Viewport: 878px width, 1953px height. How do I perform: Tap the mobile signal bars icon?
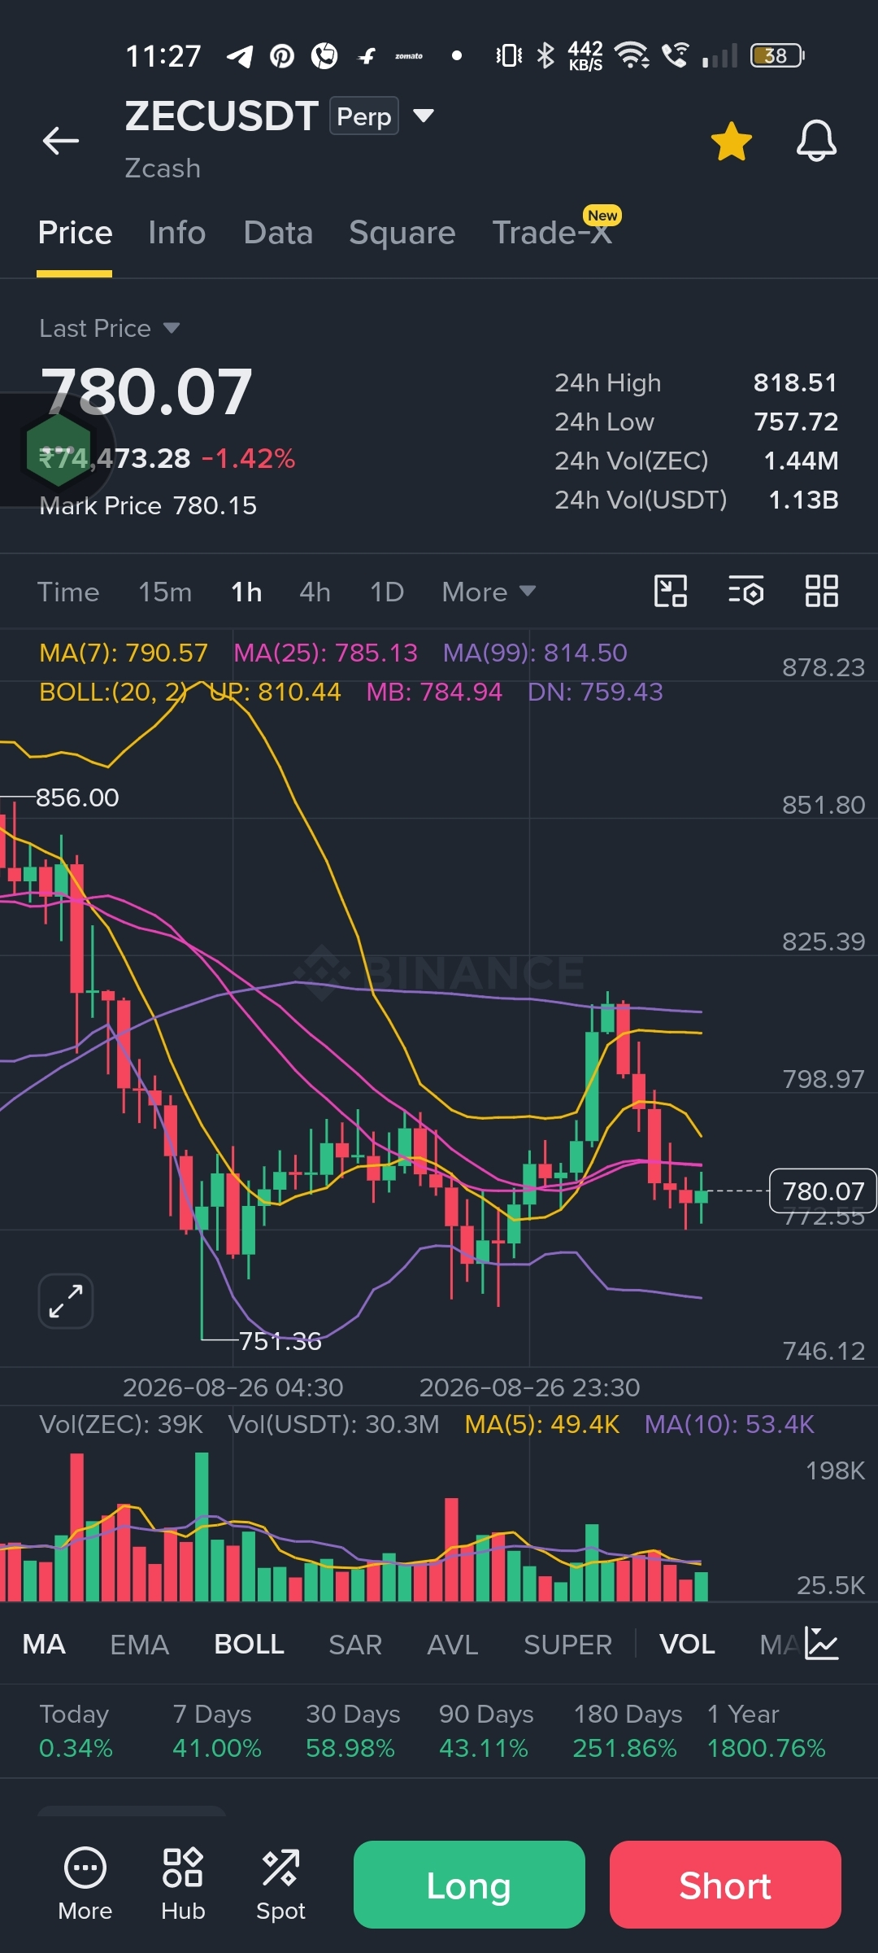pyautogui.click(x=720, y=55)
